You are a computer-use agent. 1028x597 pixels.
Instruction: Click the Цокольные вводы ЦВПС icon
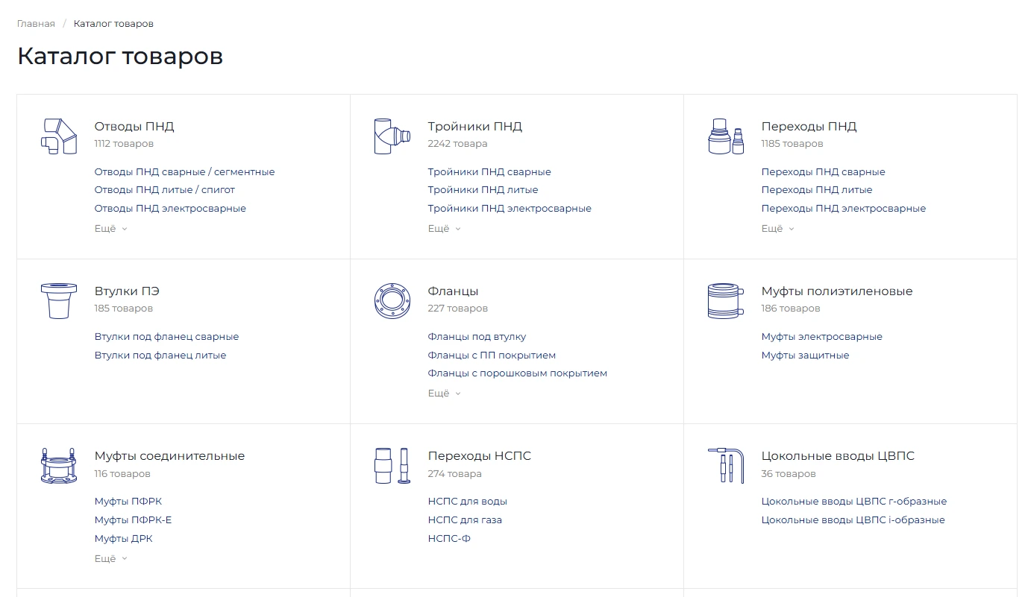click(726, 466)
